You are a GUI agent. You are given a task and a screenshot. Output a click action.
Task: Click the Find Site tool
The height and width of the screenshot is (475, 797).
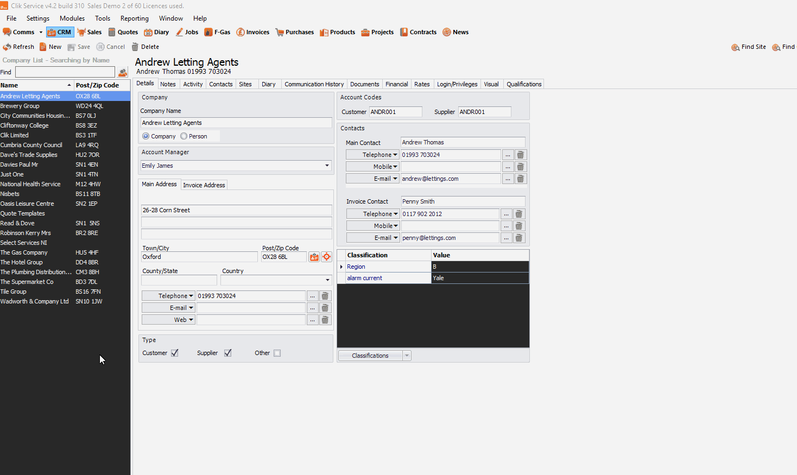pyautogui.click(x=749, y=47)
